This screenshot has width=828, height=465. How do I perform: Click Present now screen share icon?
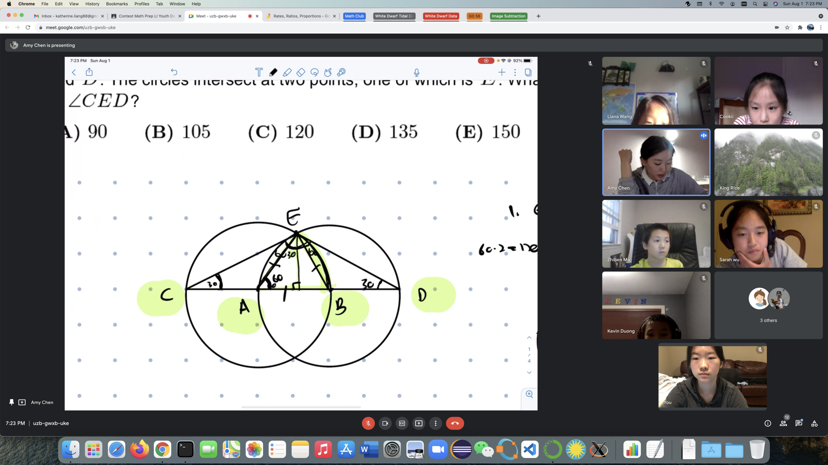tap(419, 423)
